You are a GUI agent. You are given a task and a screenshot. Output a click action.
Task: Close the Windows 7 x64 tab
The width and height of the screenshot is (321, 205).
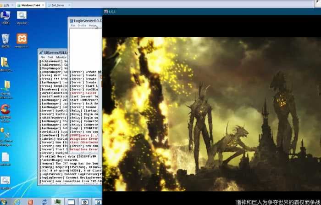point(43,5)
